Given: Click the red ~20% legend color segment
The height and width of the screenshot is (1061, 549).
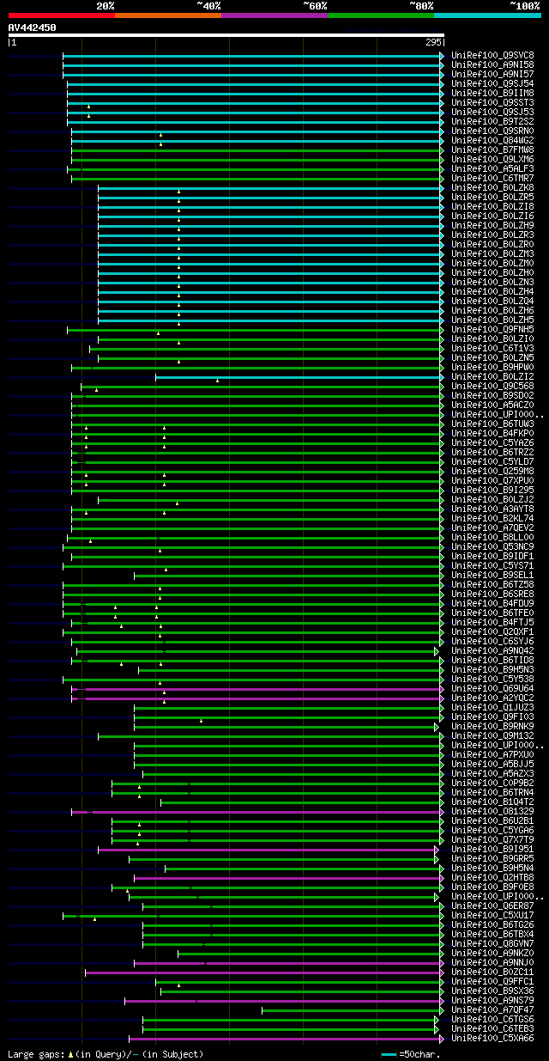Looking at the screenshot, I should point(61,15).
